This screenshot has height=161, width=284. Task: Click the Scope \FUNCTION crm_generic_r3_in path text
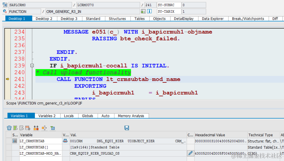pyautogui.click(x=44, y=103)
